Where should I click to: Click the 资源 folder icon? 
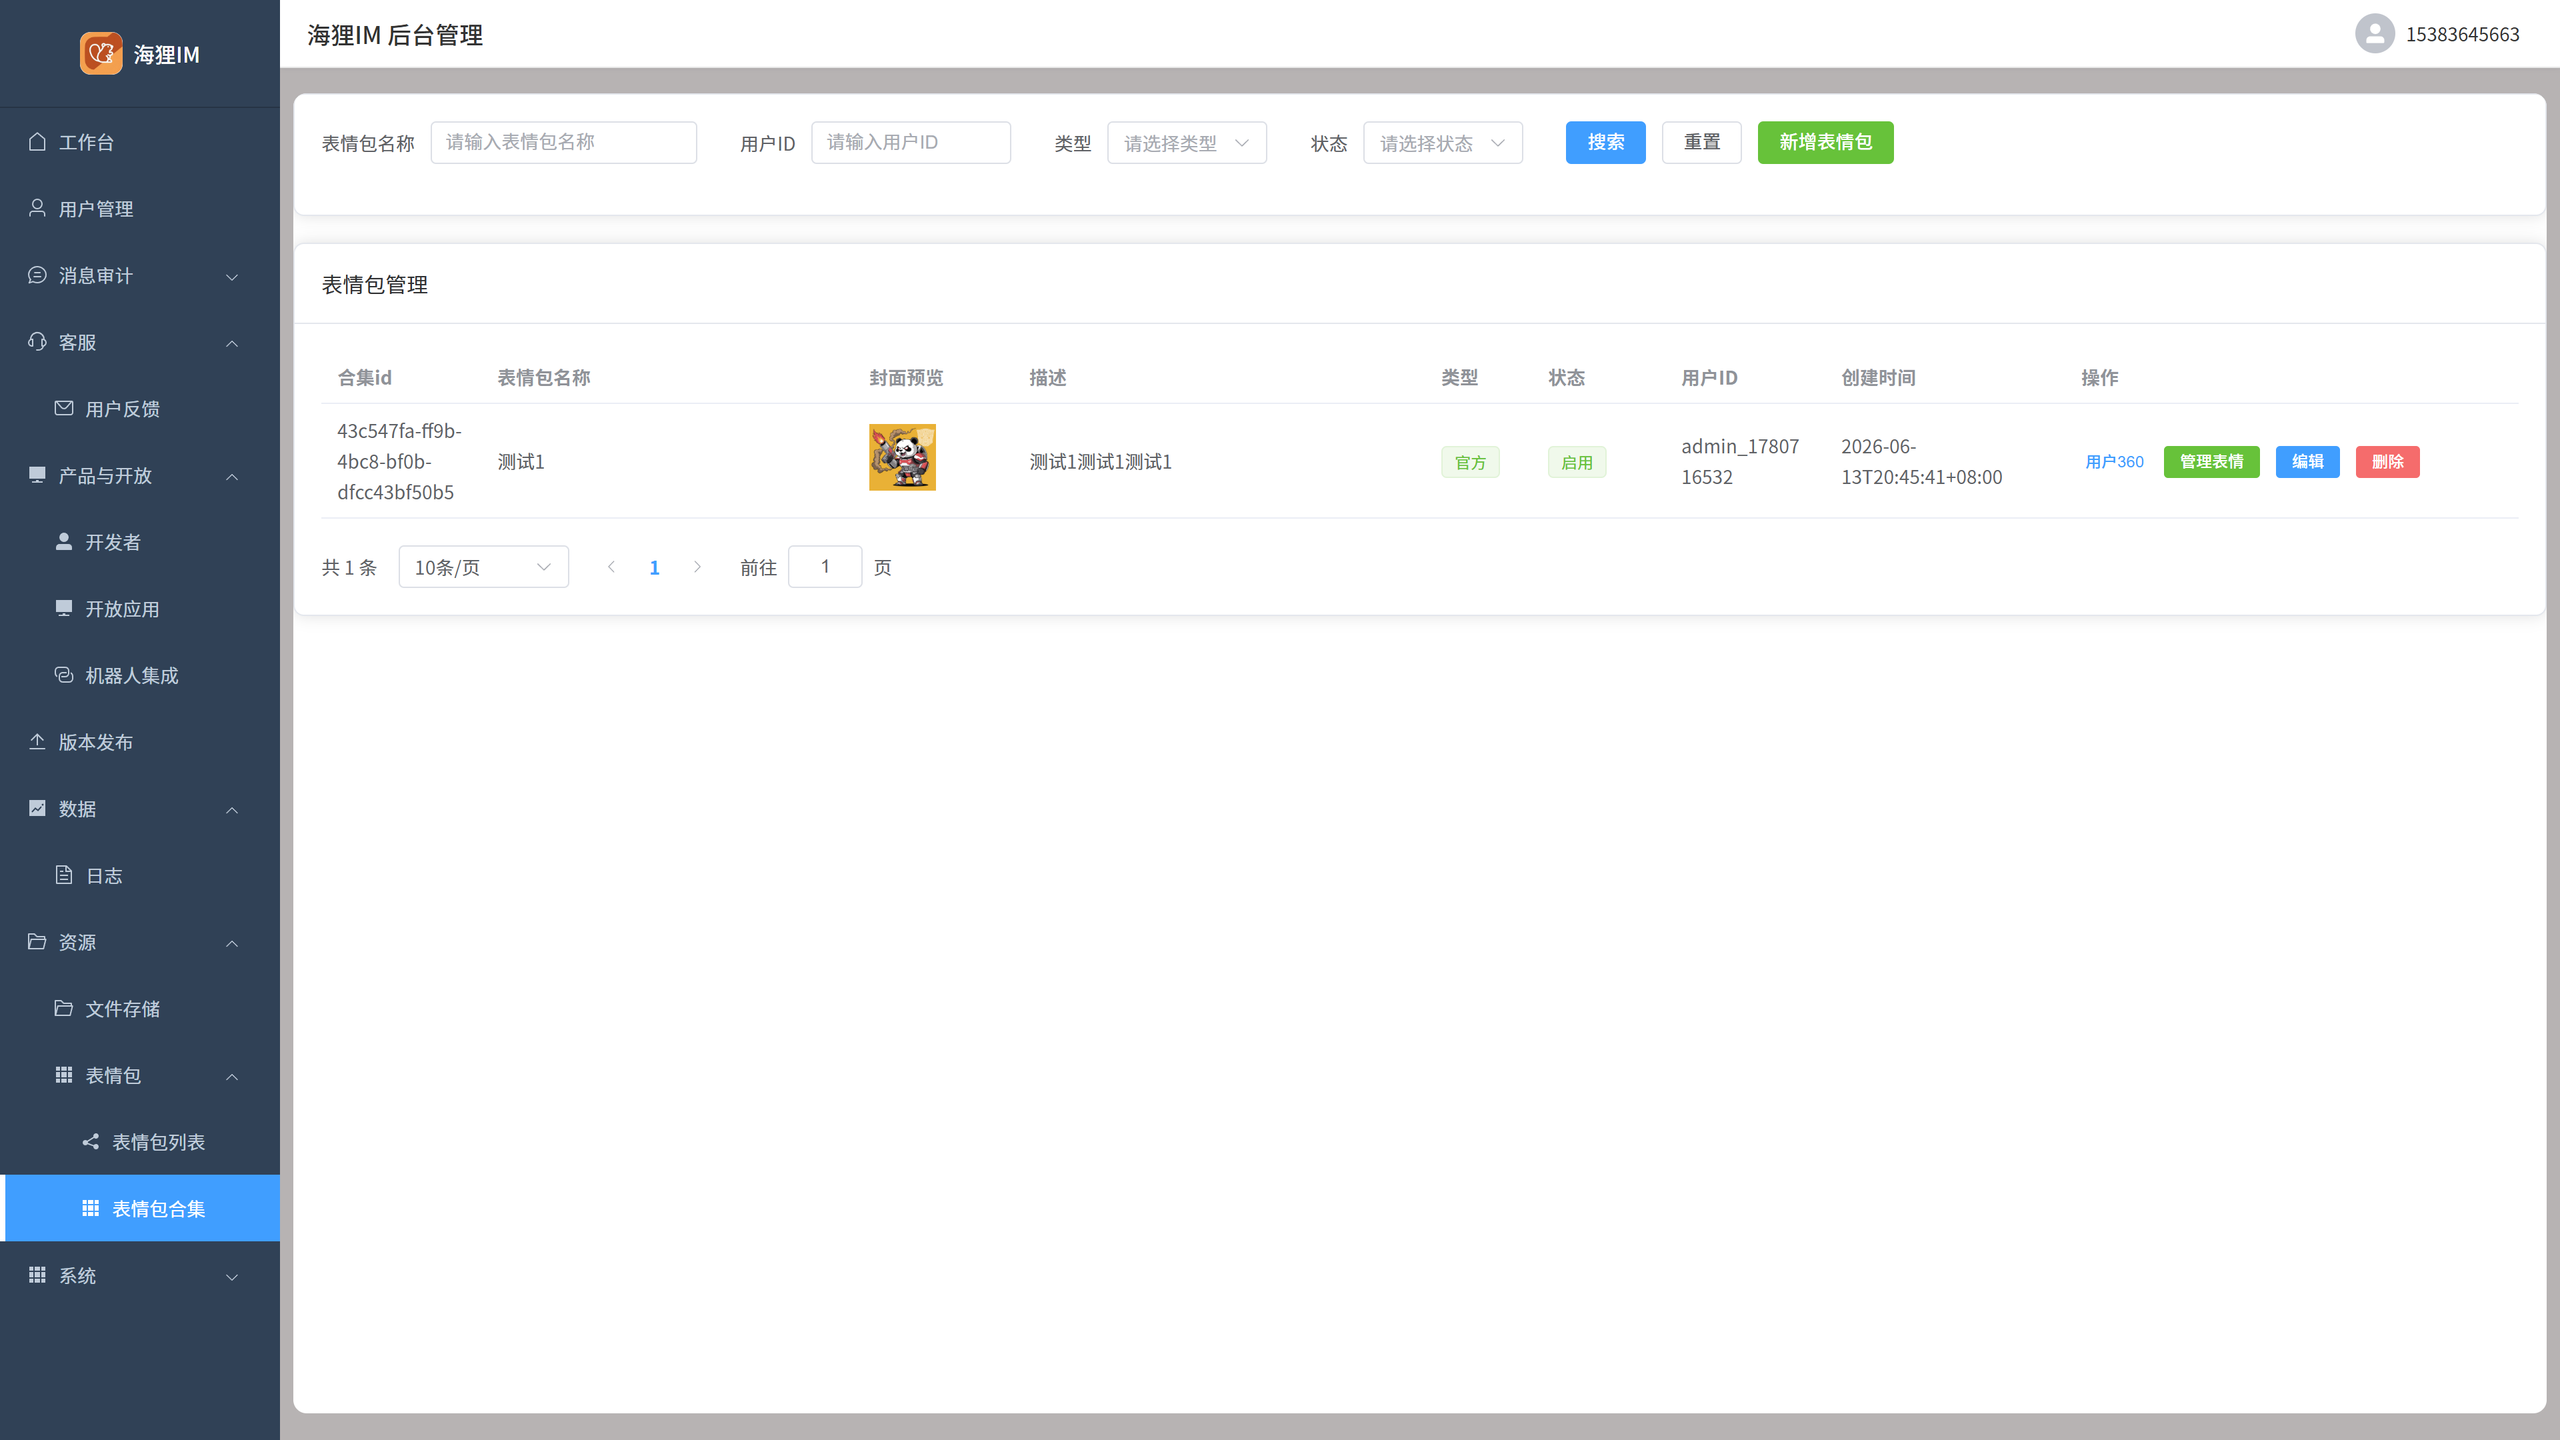click(37, 941)
